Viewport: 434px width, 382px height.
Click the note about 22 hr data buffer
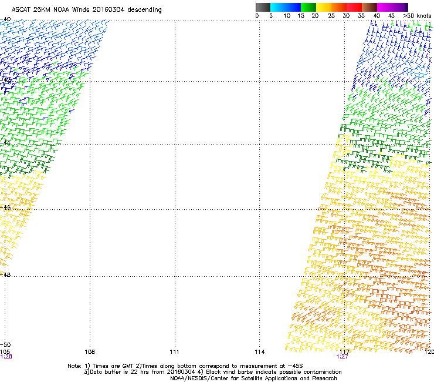[212, 372]
